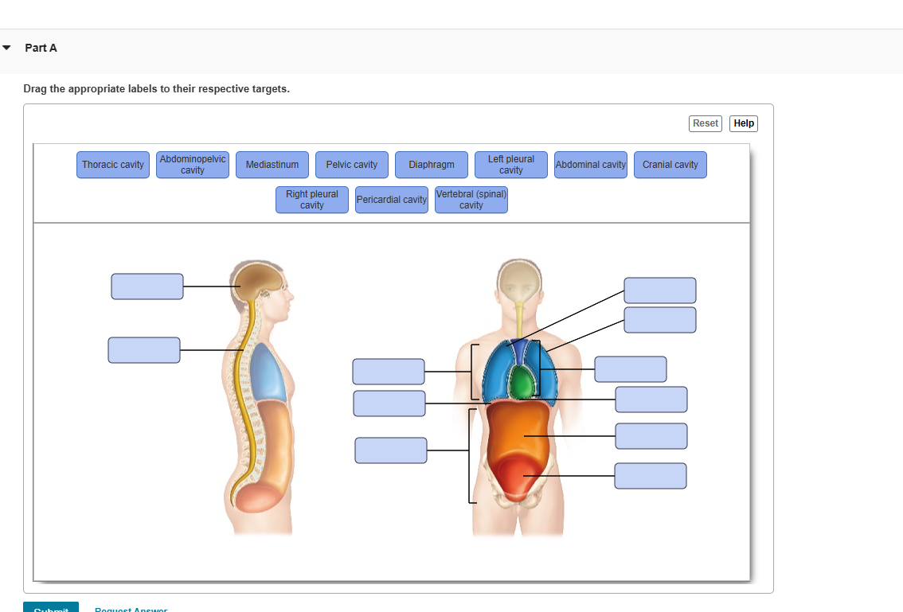
Task: Collapse the Part A section triangle
Action: click(x=7, y=48)
